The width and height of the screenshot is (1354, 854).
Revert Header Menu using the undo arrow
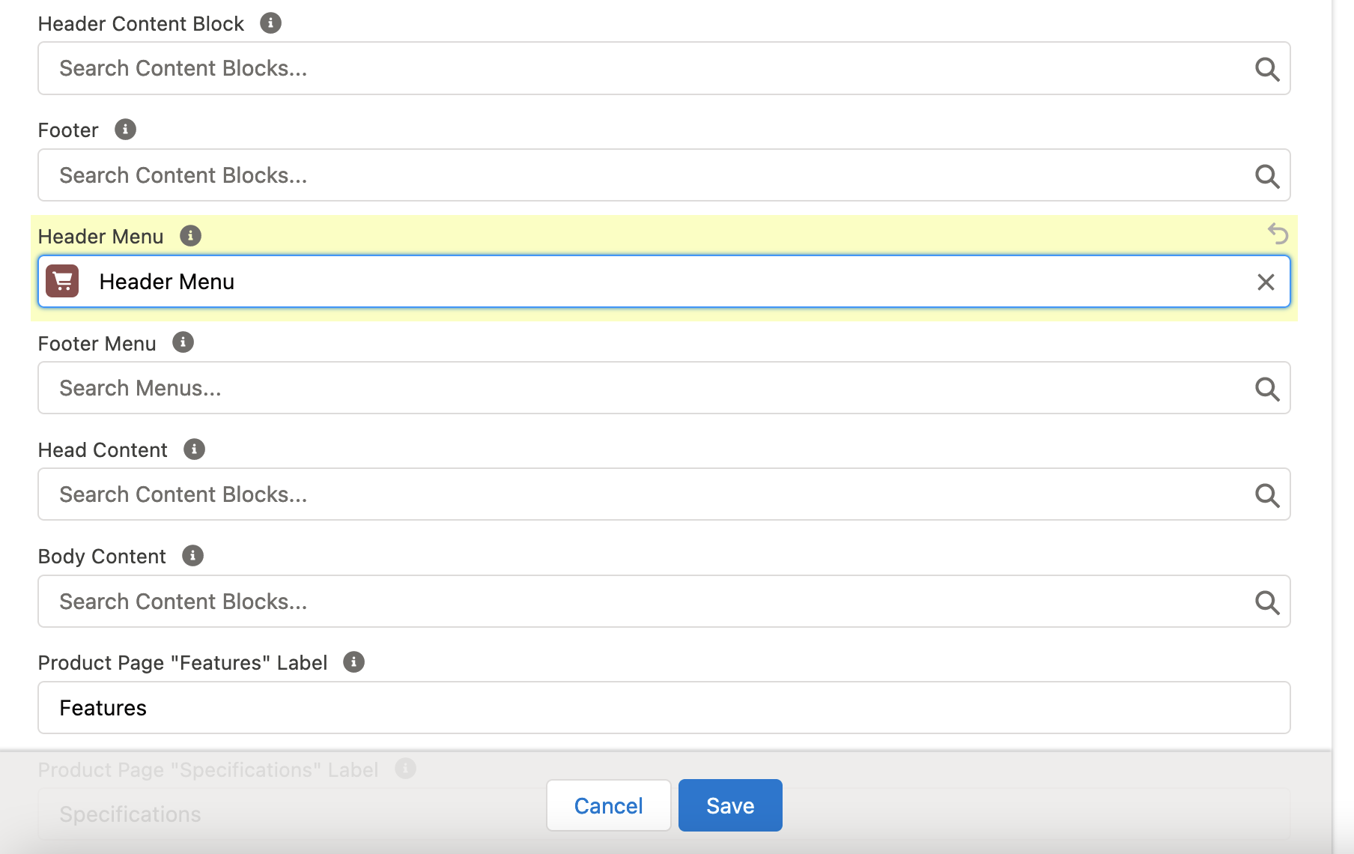(x=1279, y=234)
